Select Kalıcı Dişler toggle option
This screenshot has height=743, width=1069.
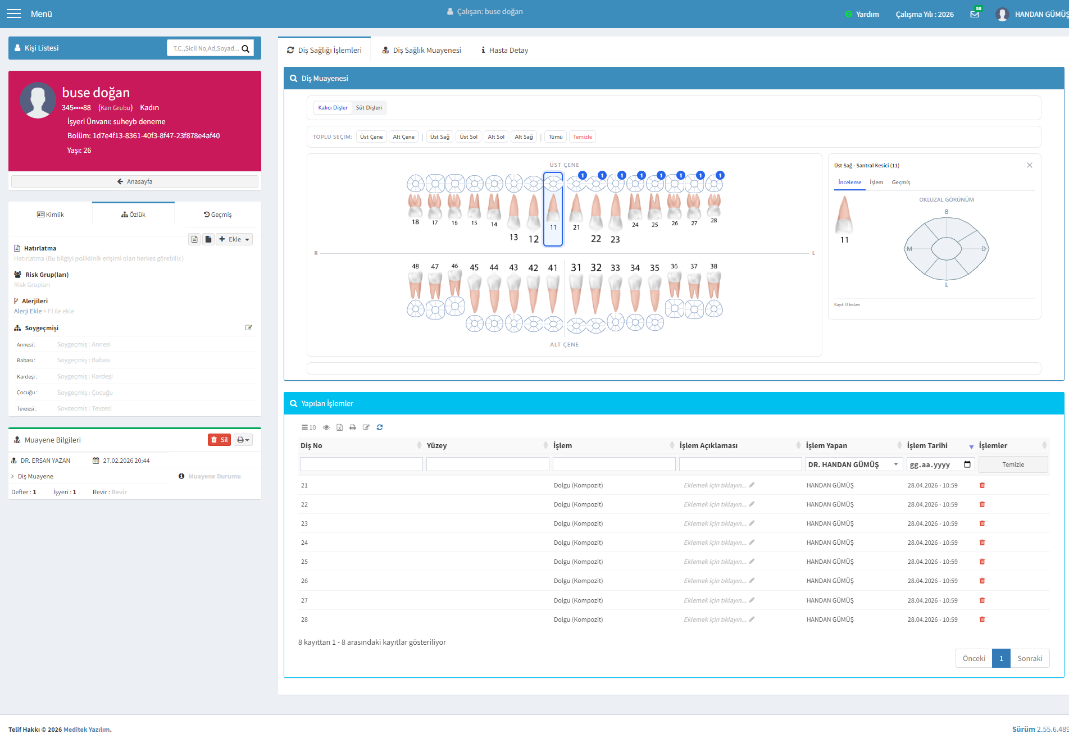click(x=333, y=108)
